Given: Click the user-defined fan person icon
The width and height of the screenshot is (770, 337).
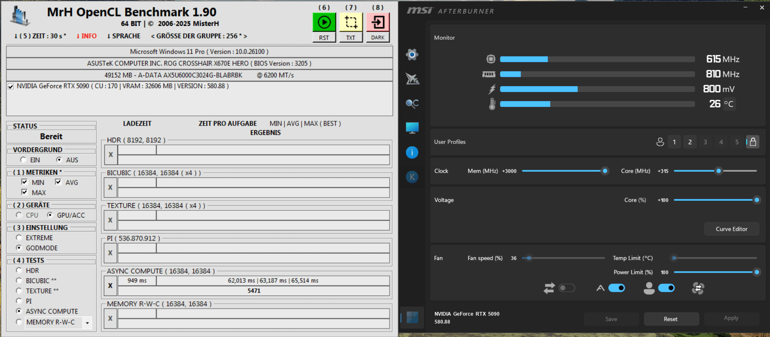Looking at the screenshot, I should pyautogui.click(x=649, y=288).
